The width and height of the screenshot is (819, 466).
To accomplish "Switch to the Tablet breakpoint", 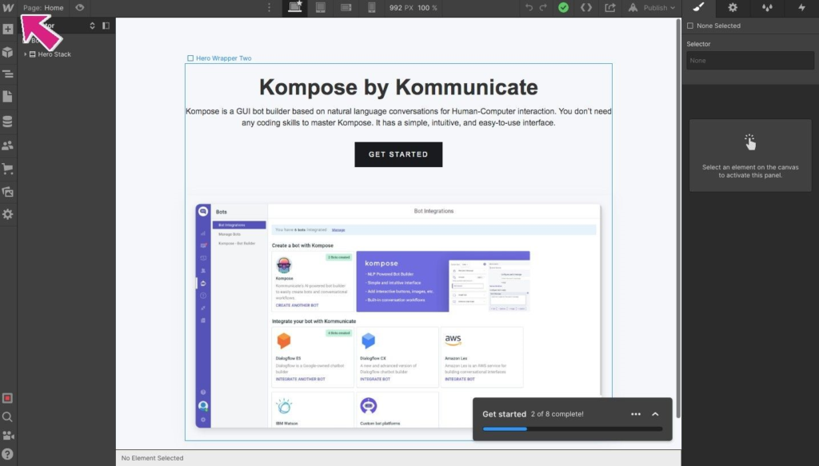I will click(x=321, y=8).
